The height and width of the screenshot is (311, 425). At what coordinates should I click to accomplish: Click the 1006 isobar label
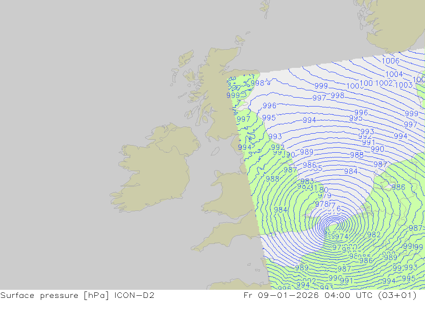[391, 61]
